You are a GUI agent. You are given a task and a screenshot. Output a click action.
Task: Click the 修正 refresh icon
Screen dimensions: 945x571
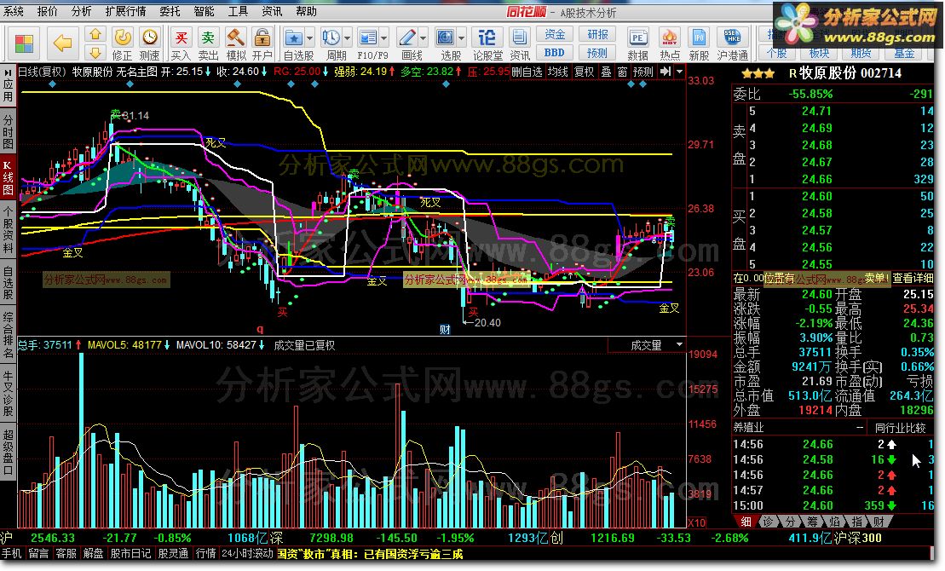pyautogui.click(x=123, y=43)
